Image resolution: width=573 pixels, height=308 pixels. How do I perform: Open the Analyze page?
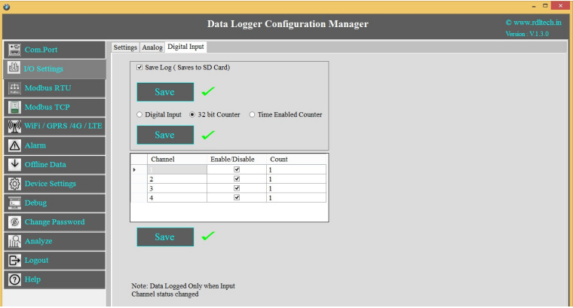[x=55, y=241]
